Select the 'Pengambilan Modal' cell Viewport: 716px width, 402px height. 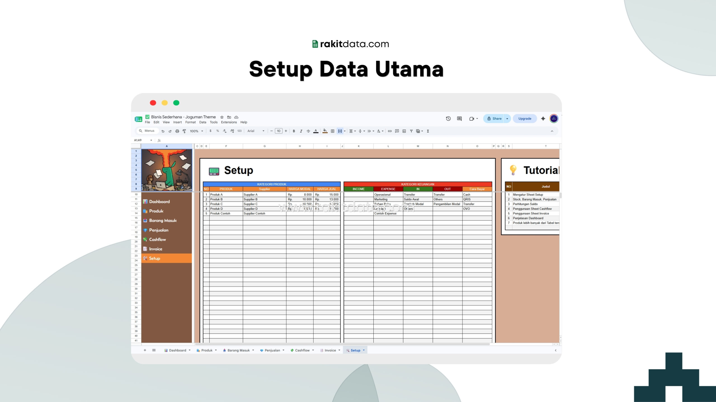click(x=447, y=204)
